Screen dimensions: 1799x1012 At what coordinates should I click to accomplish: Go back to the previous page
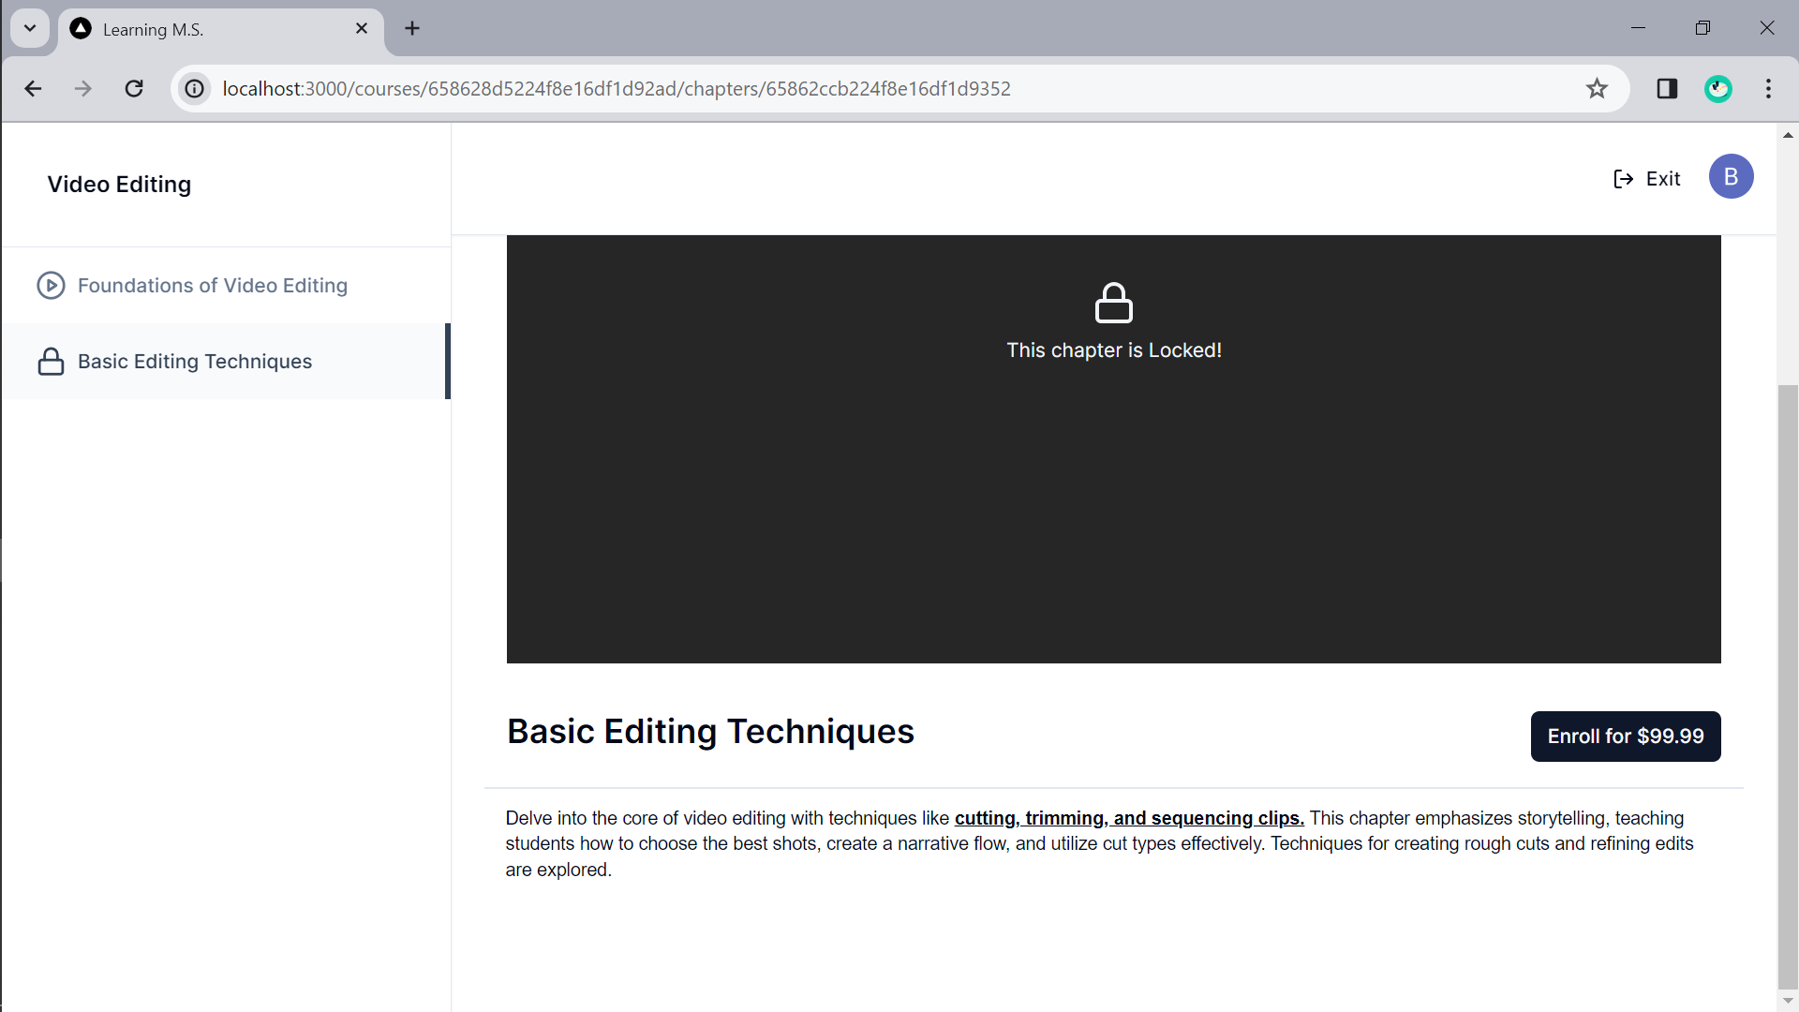[x=34, y=89]
